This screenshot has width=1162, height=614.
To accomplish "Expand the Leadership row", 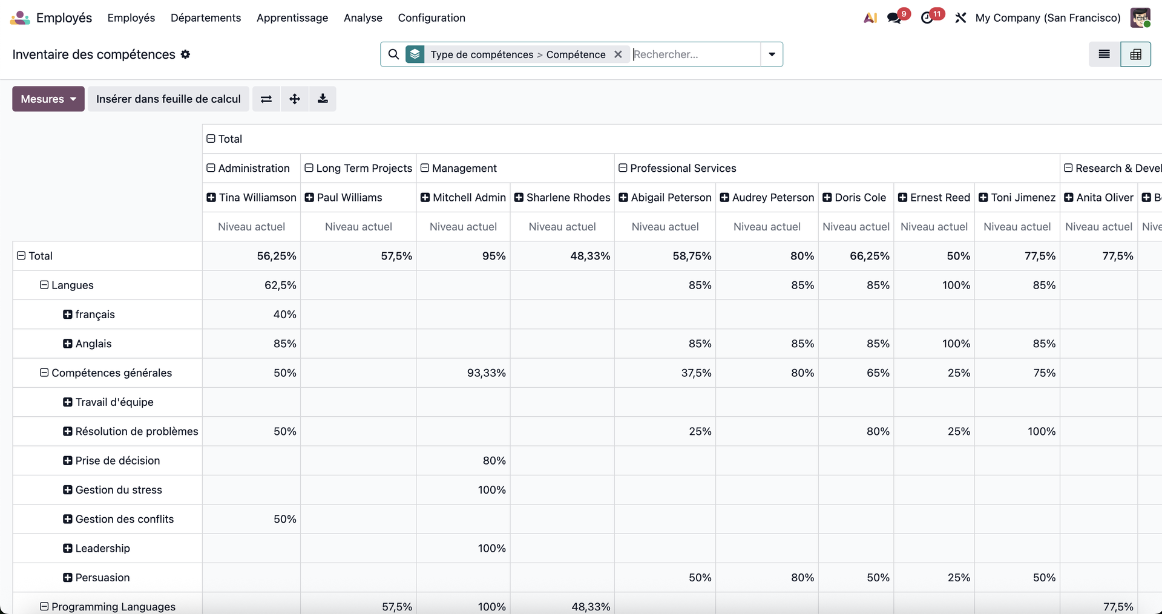I will click(68, 548).
